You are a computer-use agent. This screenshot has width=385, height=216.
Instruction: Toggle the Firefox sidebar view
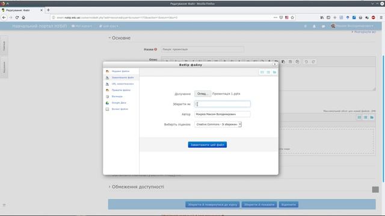[328, 17]
